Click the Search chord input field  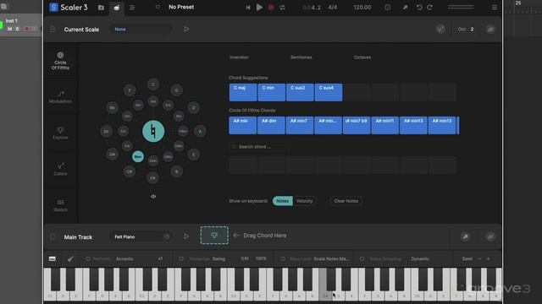(257, 147)
